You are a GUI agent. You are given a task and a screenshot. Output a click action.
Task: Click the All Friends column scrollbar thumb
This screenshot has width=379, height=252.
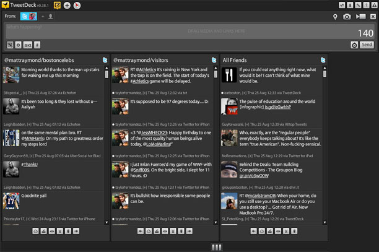(x=325, y=74)
